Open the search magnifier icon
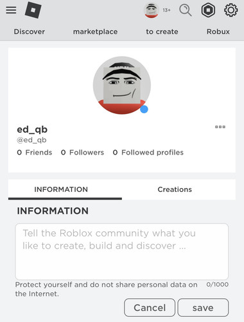The height and width of the screenshot is (322, 244). [186, 10]
